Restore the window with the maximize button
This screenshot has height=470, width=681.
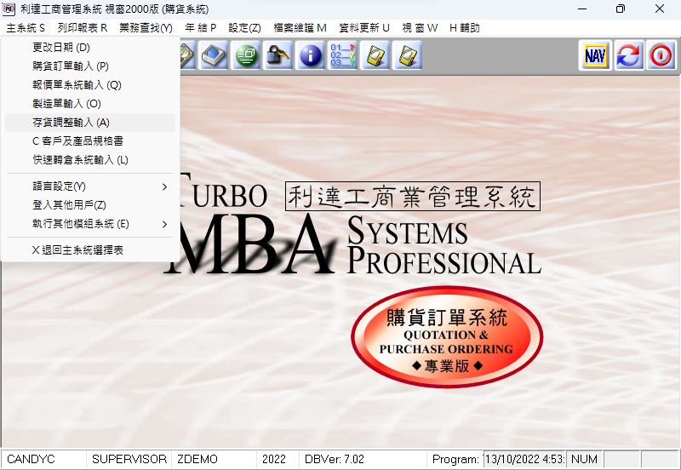click(621, 9)
